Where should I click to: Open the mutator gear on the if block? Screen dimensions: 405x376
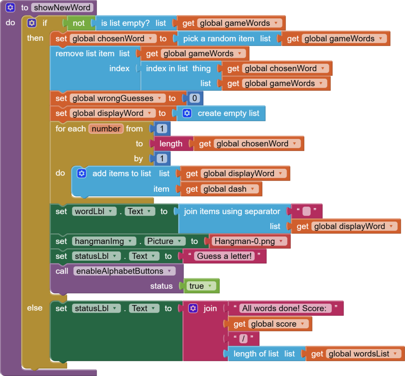[x=32, y=23]
